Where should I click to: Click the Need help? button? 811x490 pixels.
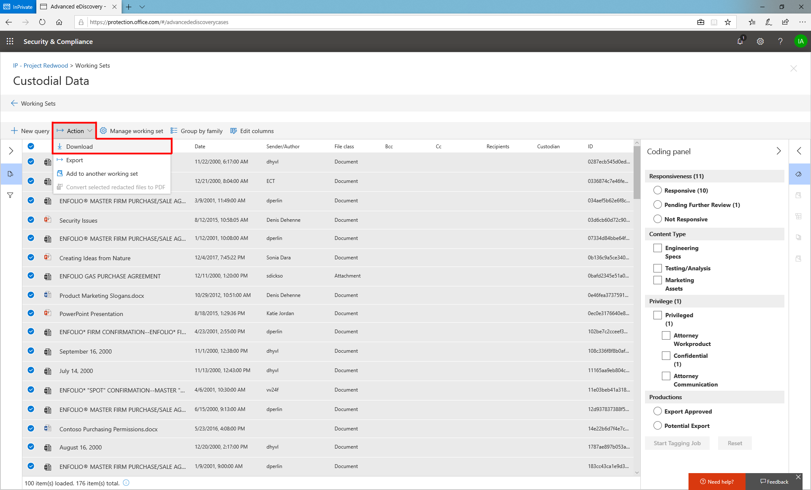coord(717,482)
